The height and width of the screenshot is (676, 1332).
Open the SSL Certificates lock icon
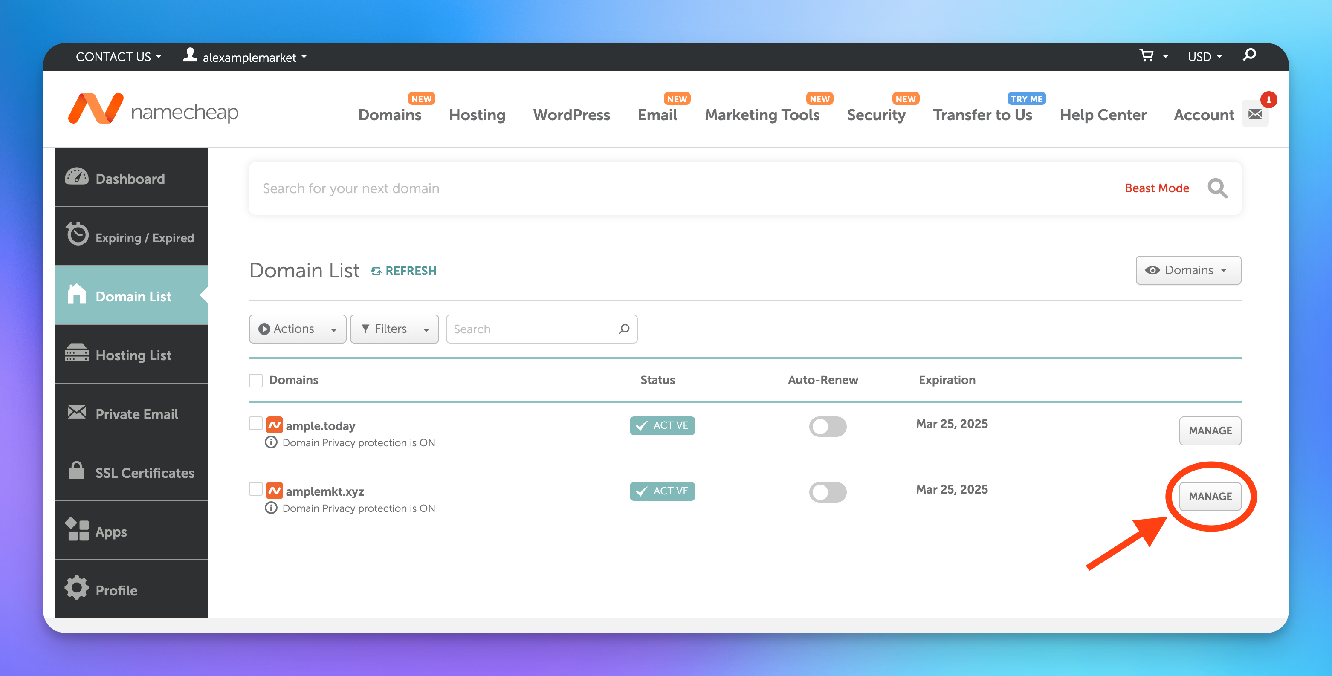click(76, 471)
